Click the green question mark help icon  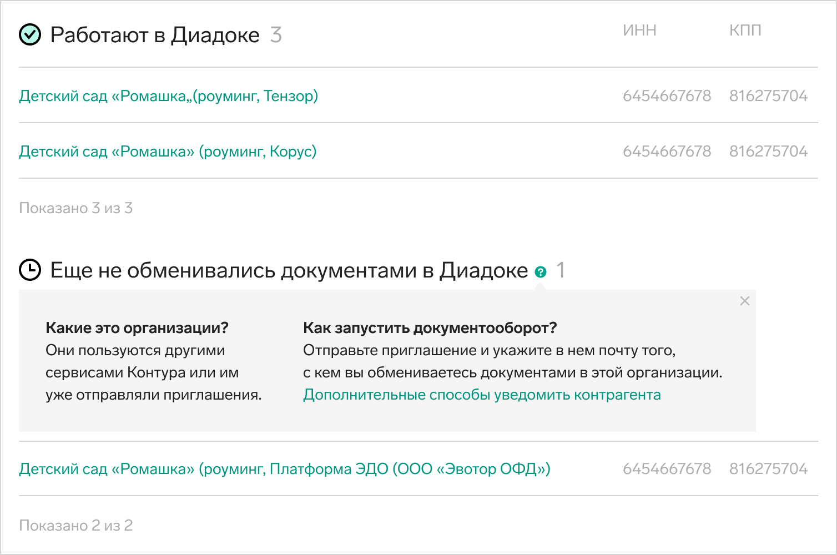coord(541,272)
